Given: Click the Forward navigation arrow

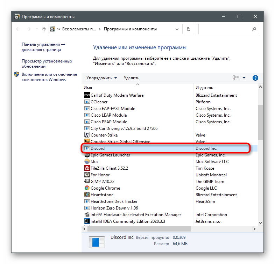Looking at the screenshot, I should click(29, 29).
